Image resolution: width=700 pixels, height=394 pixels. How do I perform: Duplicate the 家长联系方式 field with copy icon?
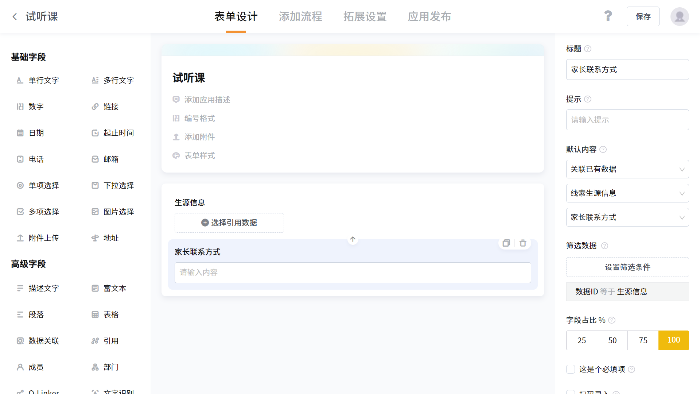pyautogui.click(x=506, y=243)
